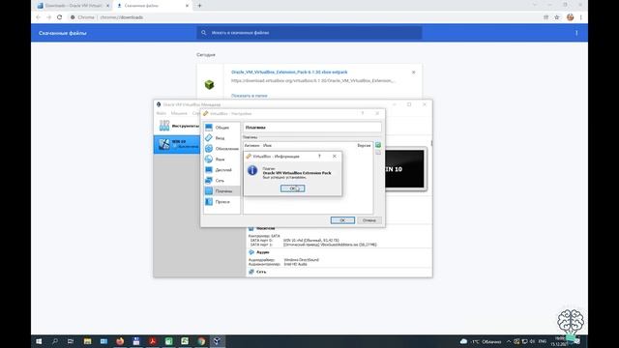Expand the hidden system tray icons chevron
The height and width of the screenshot is (348, 619).
point(509,341)
